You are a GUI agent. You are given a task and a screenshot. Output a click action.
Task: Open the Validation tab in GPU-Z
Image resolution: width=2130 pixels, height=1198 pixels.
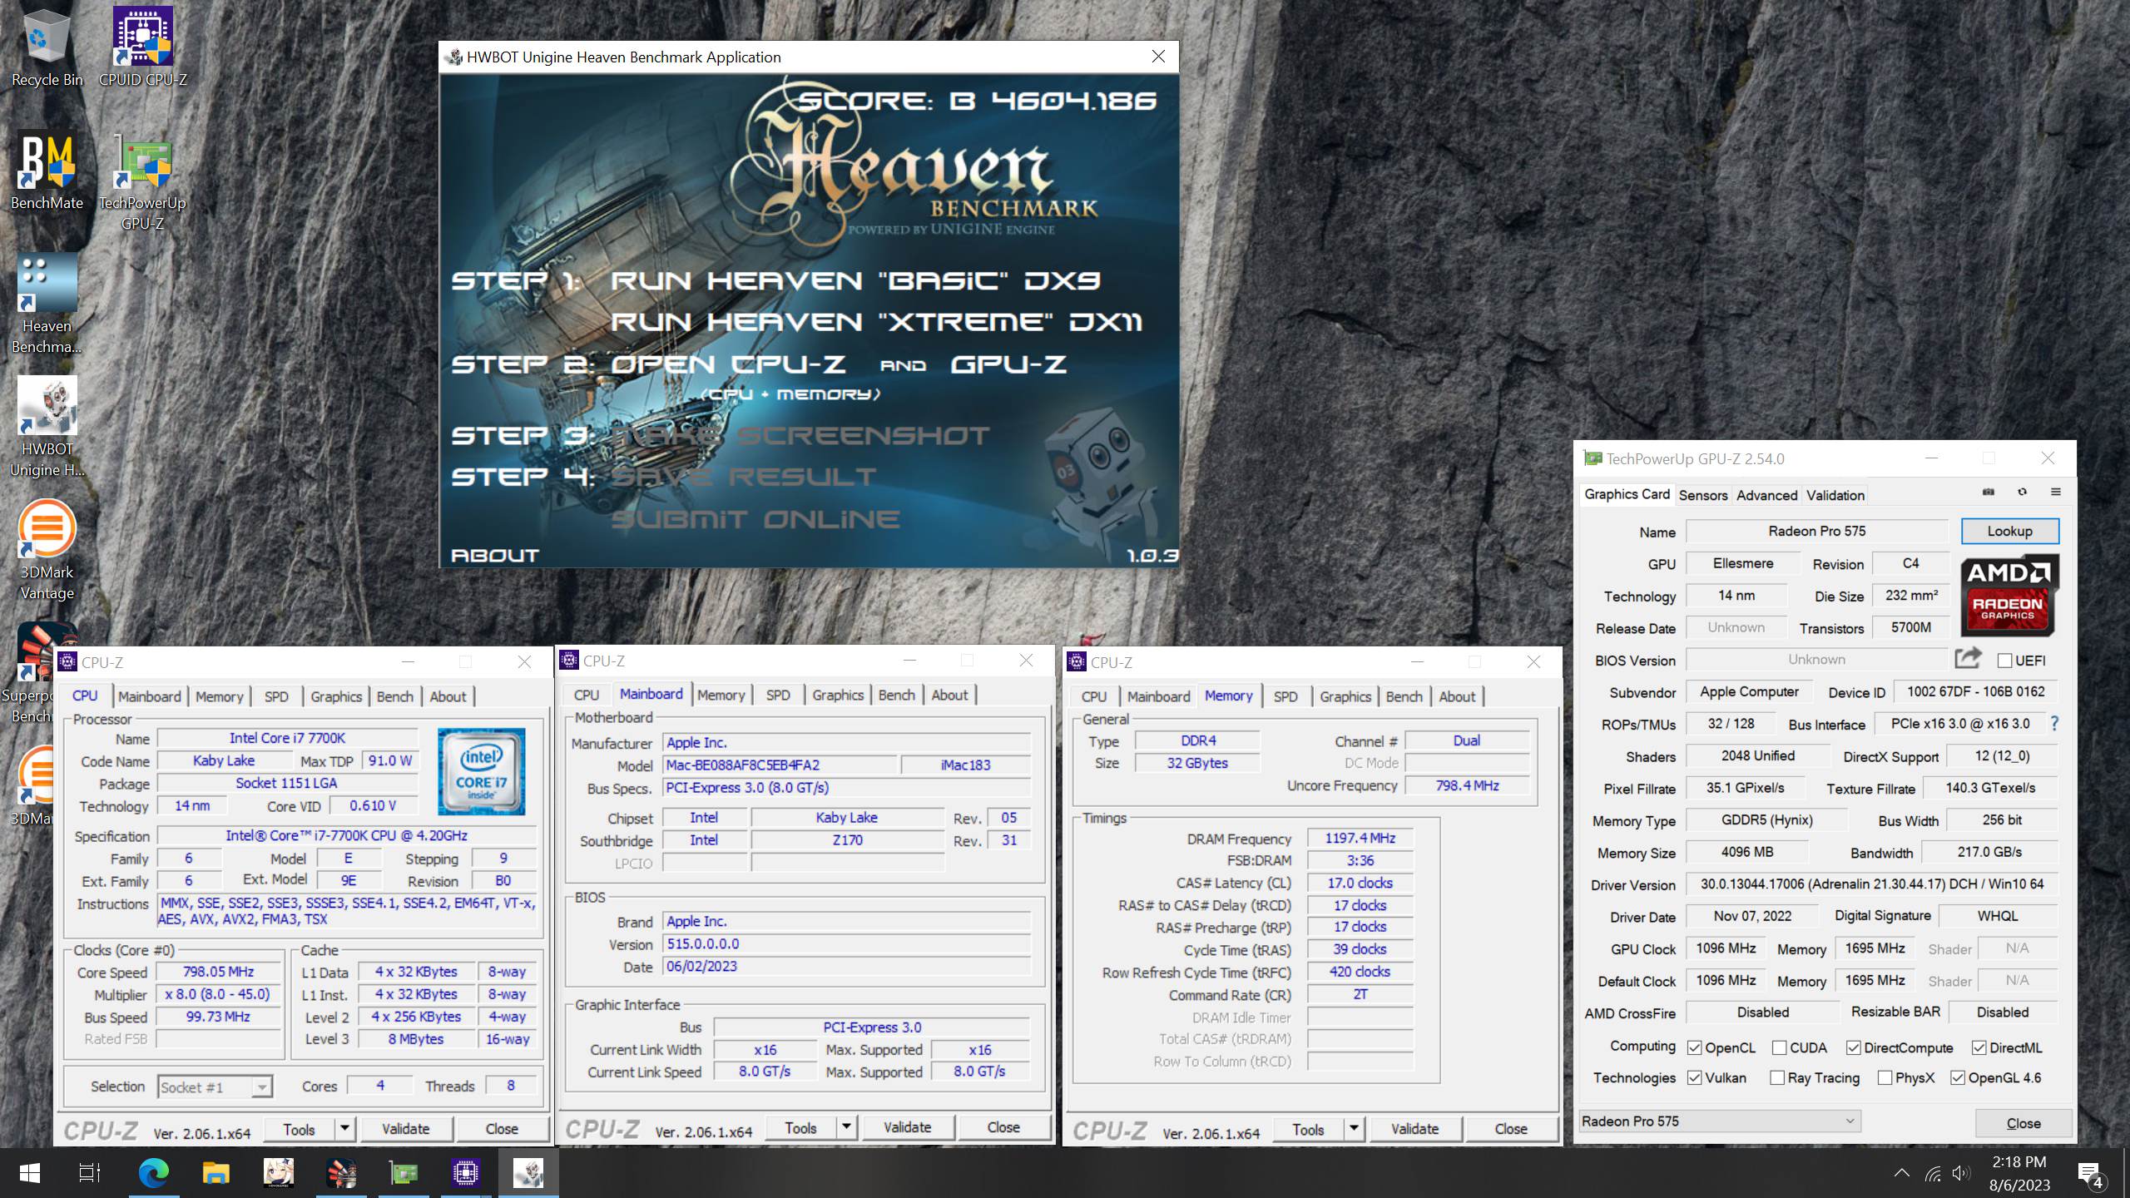click(1835, 495)
